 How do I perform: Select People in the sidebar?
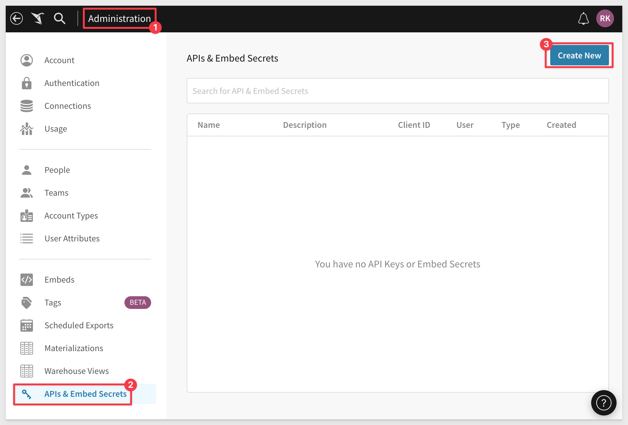tap(57, 170)
